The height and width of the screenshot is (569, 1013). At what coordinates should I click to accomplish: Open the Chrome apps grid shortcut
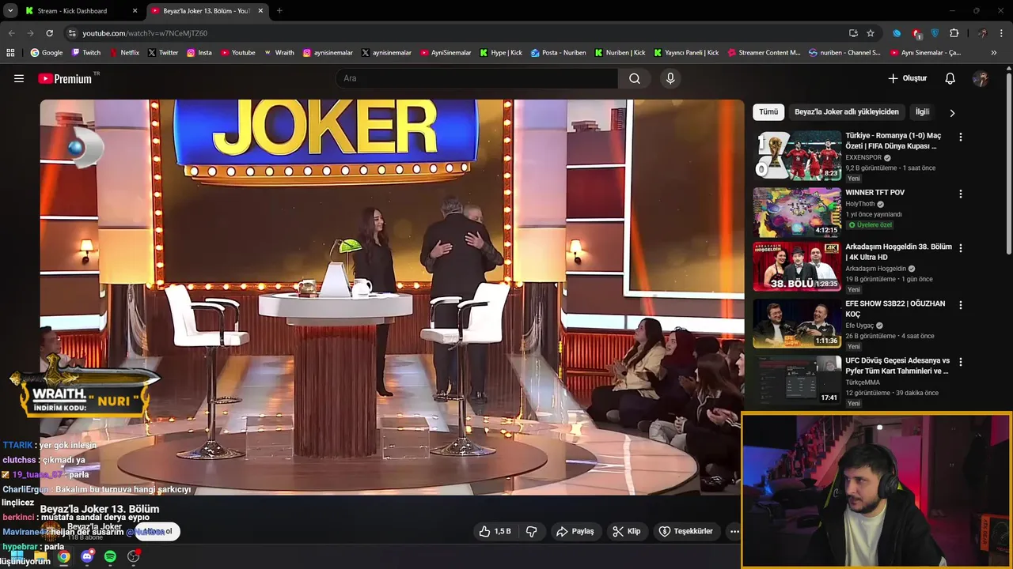[x=10, y=53]
